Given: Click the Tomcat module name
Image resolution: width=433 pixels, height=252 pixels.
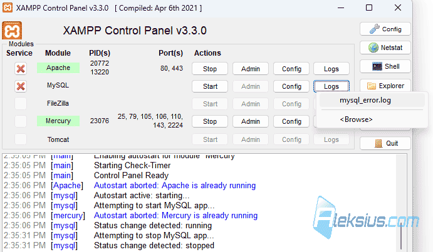Looking at the screenshot, I should [58, 139].
